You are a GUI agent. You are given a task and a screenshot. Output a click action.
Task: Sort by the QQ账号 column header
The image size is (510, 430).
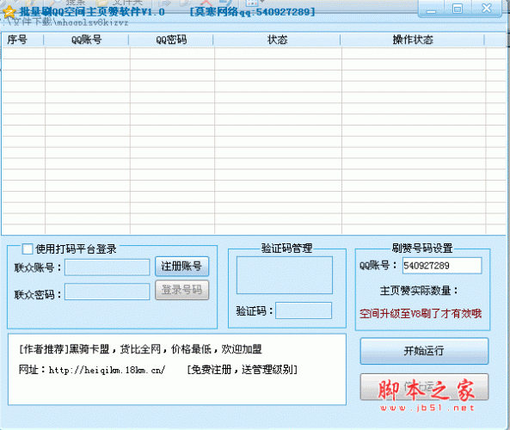[86, 40]
